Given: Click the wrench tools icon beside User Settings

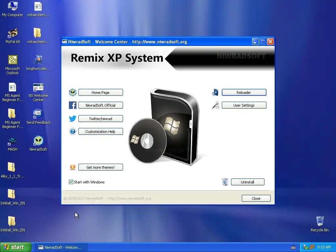Looking at the screenshot, I should [215, 105].
